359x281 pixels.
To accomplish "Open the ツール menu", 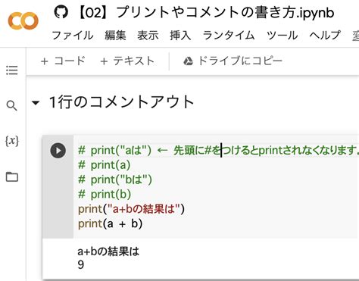I will (283, 36).
